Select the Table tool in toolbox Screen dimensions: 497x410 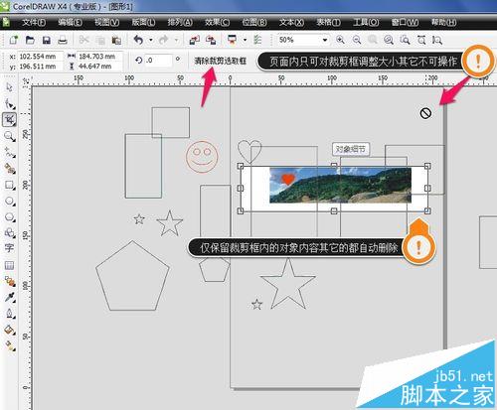[x=9, y=265]
